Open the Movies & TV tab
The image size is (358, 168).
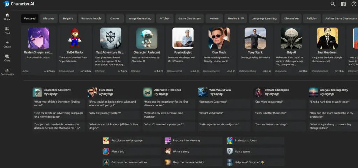236,19
